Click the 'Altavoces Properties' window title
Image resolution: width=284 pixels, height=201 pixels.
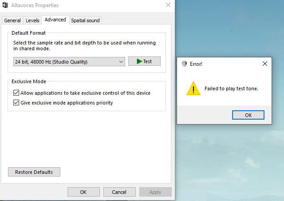pyautogui.click(x=35, y=5)
